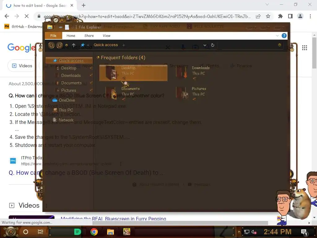
Task: Select Pictures in navigation pane
Action: pyautogui.click(x=68, y=90)
